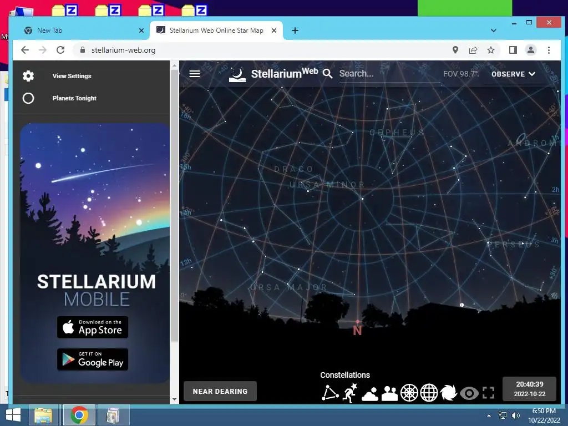Click the URSA MINOR constellation label
Screen dimensions: 568x426
[327, 185]
